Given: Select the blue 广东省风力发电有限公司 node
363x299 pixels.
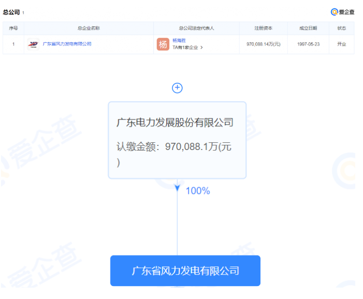Looking at the screenshot, I should [185, 271].
